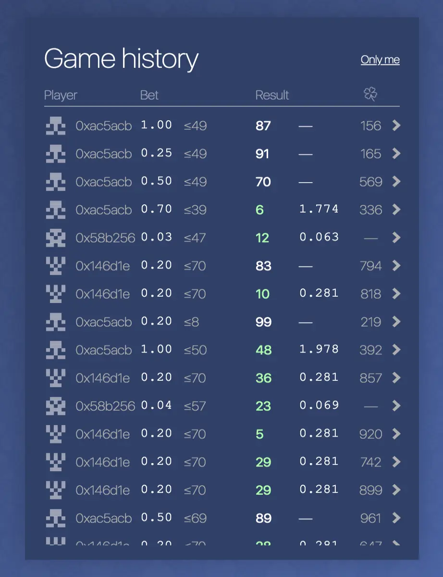
Task: Expand the row with payout 1.774
Action: 396,209
